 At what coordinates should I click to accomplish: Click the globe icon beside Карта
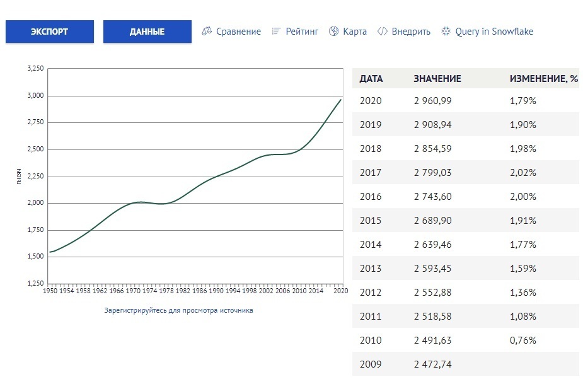[x=334, y=32]
